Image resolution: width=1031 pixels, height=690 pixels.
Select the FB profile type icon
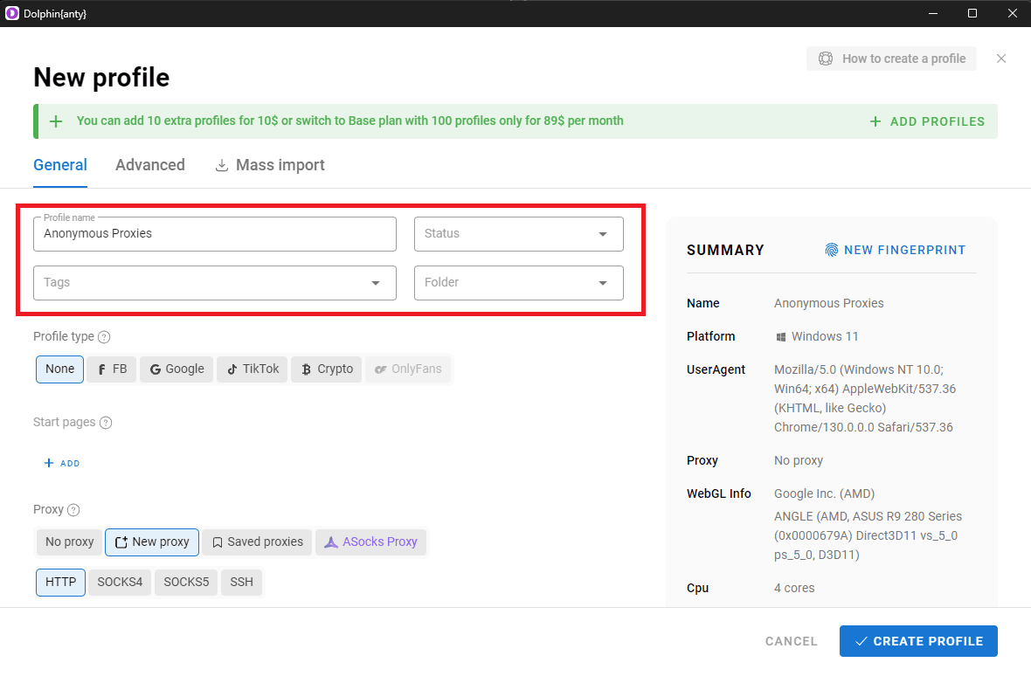(x=111, y=369)
